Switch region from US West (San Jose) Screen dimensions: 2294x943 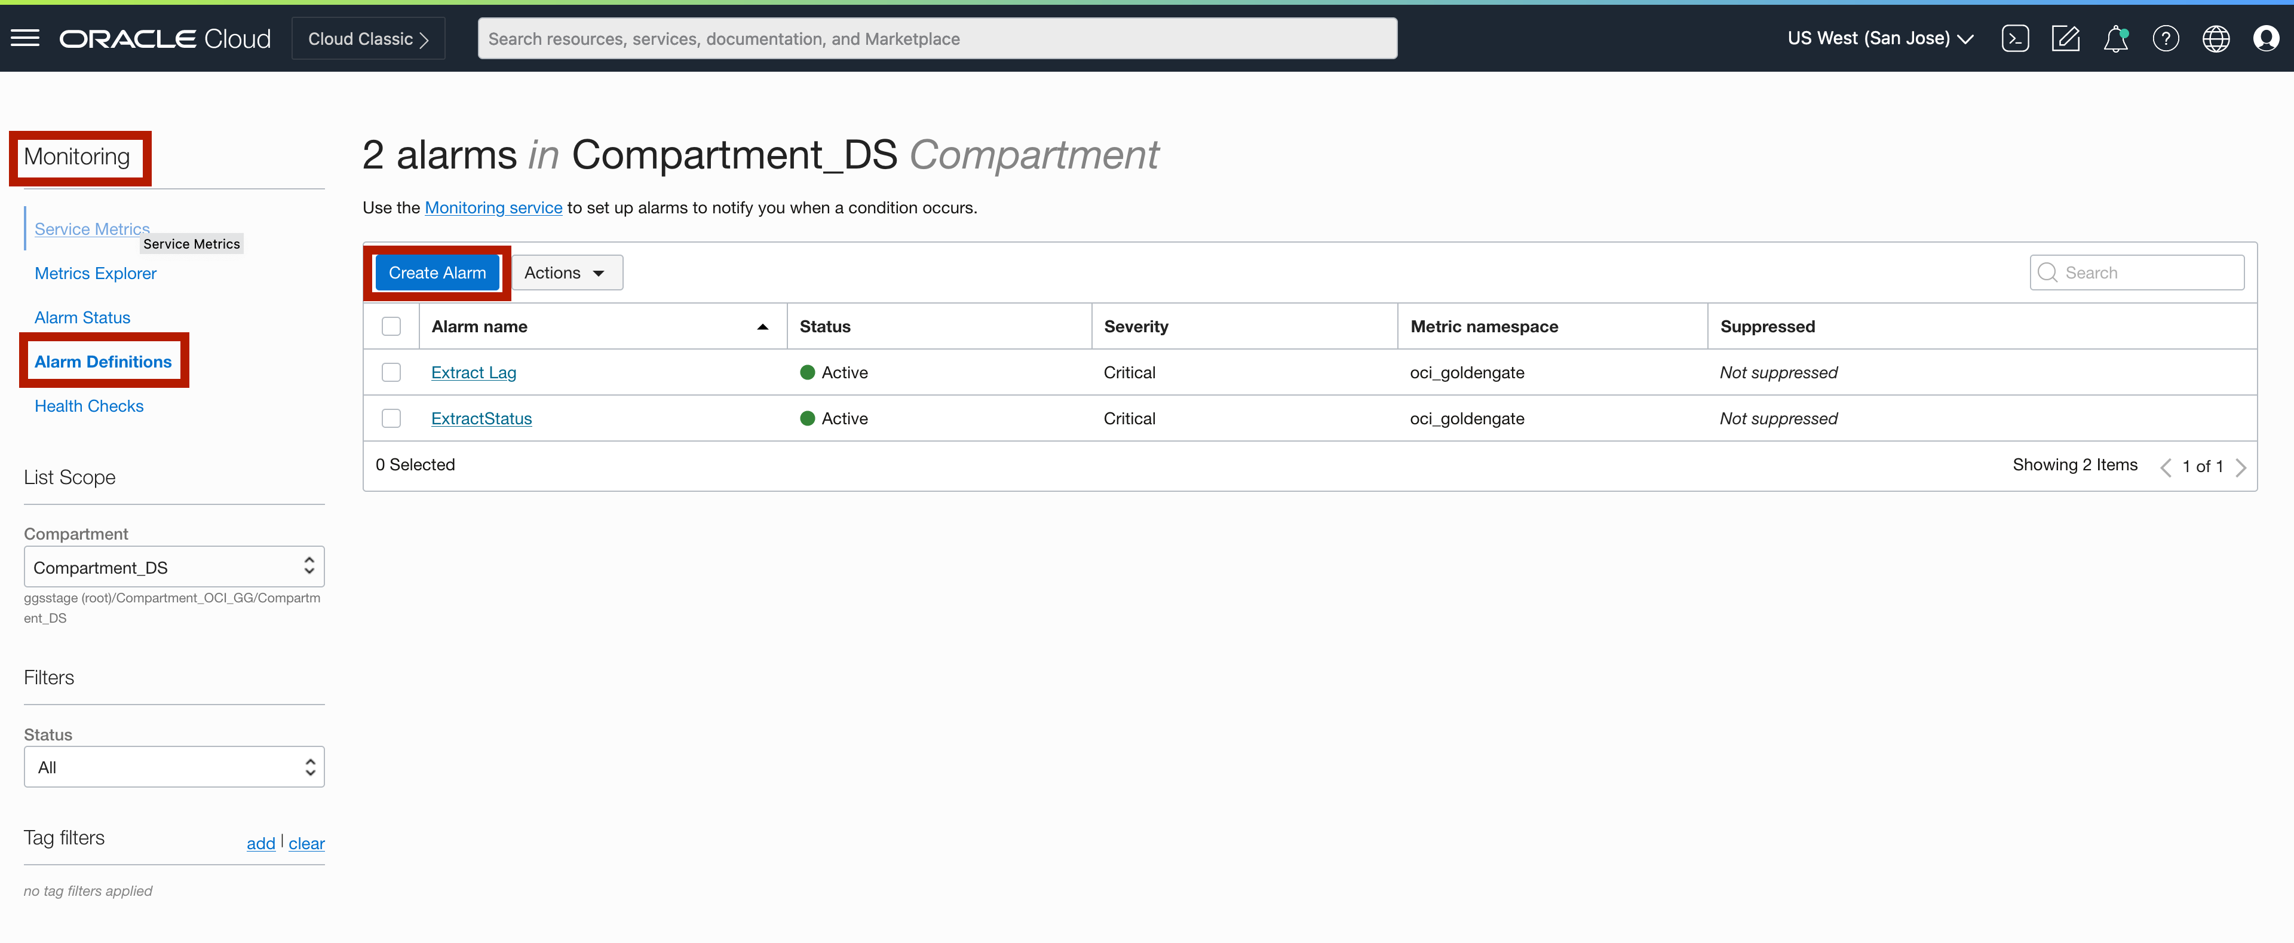pos(1880,38)
